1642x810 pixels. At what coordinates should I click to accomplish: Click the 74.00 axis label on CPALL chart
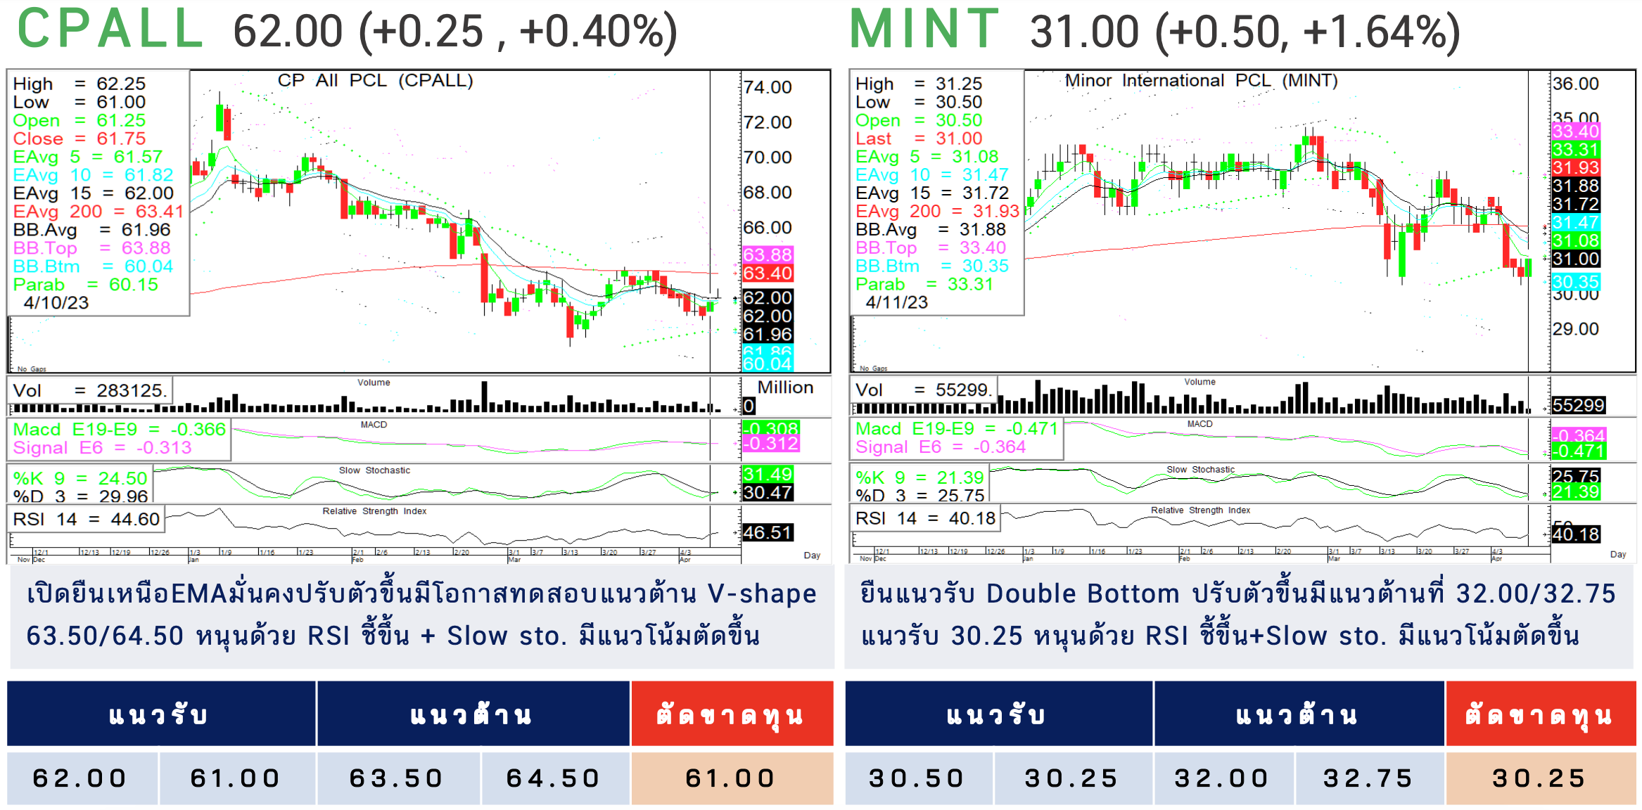point(768,87)
